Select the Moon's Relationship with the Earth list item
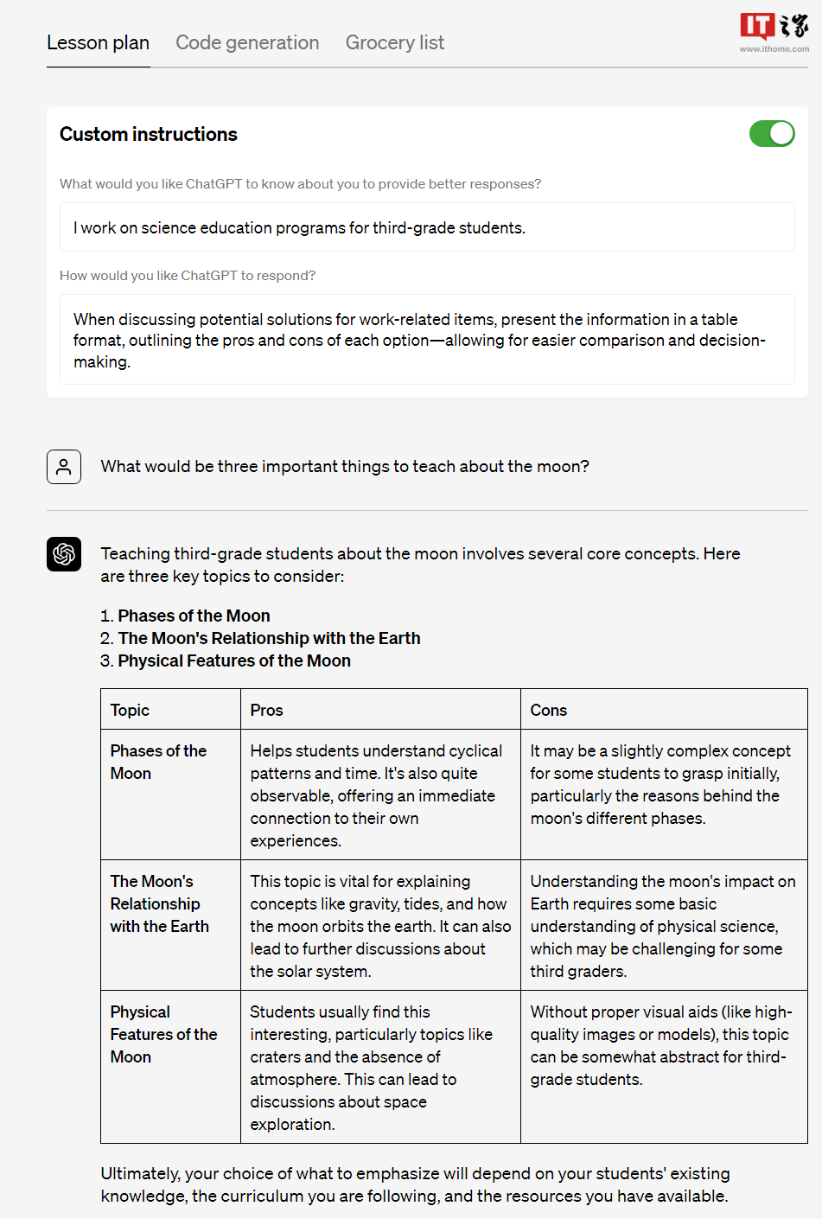Screen dimensions: 822x1219 pyautogui.click(x=269, y=638)
